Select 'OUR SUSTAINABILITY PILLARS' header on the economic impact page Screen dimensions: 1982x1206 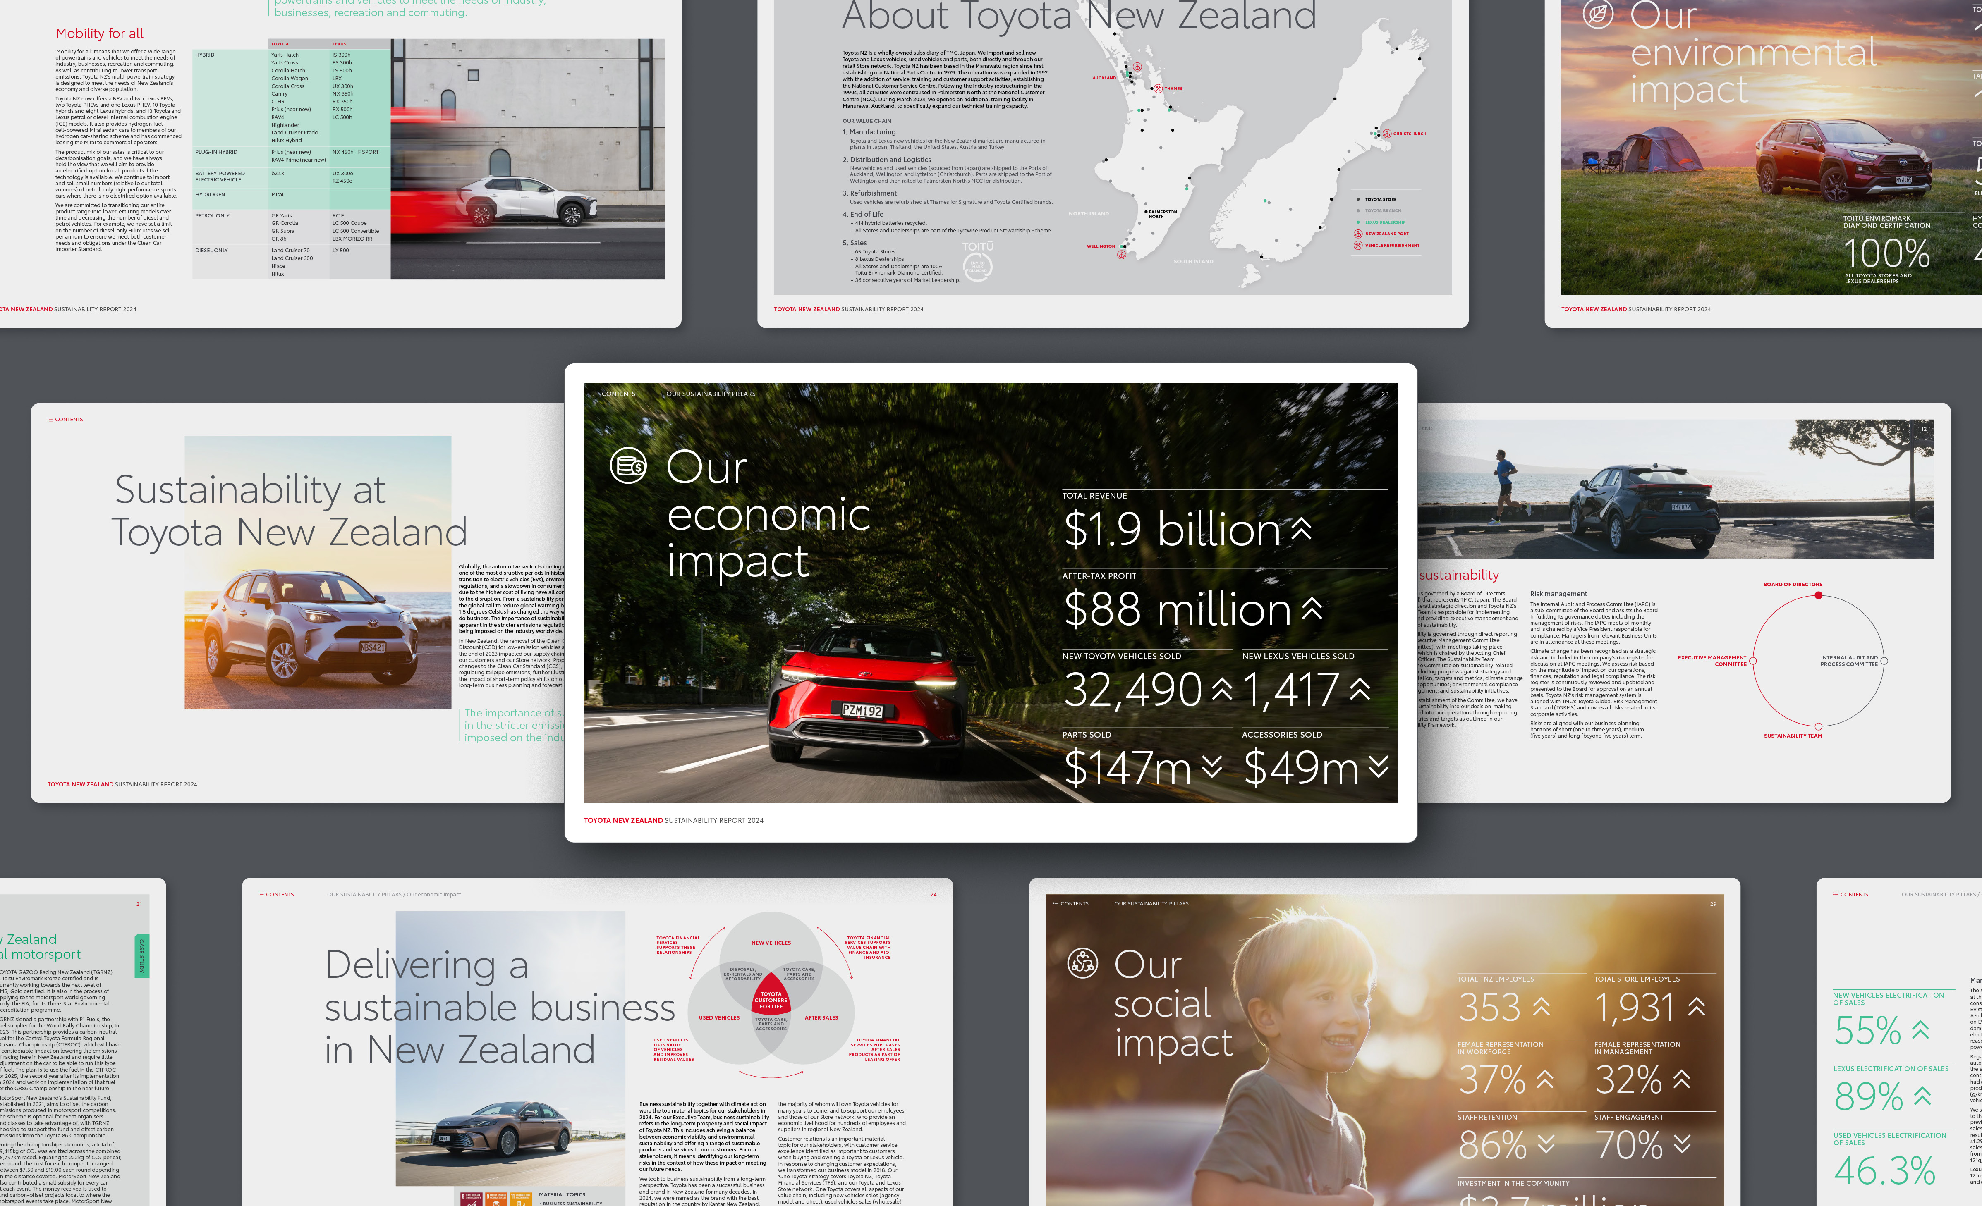tap(710, 394)
